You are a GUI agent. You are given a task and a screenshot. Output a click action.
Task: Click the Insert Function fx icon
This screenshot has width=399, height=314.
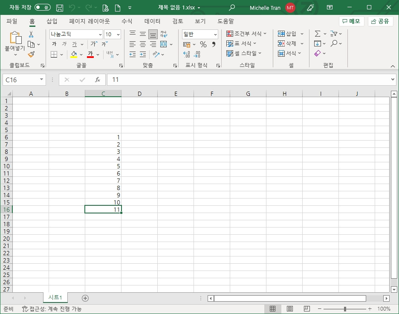[x=98, y=80]
